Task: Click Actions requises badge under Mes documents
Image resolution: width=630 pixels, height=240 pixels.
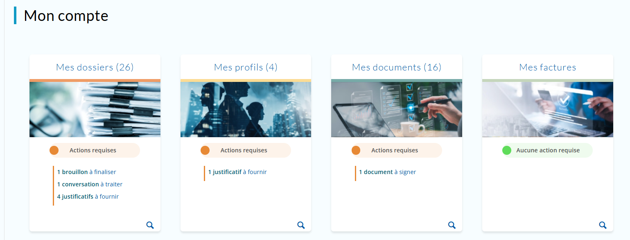Action: (x=396, y=150)
